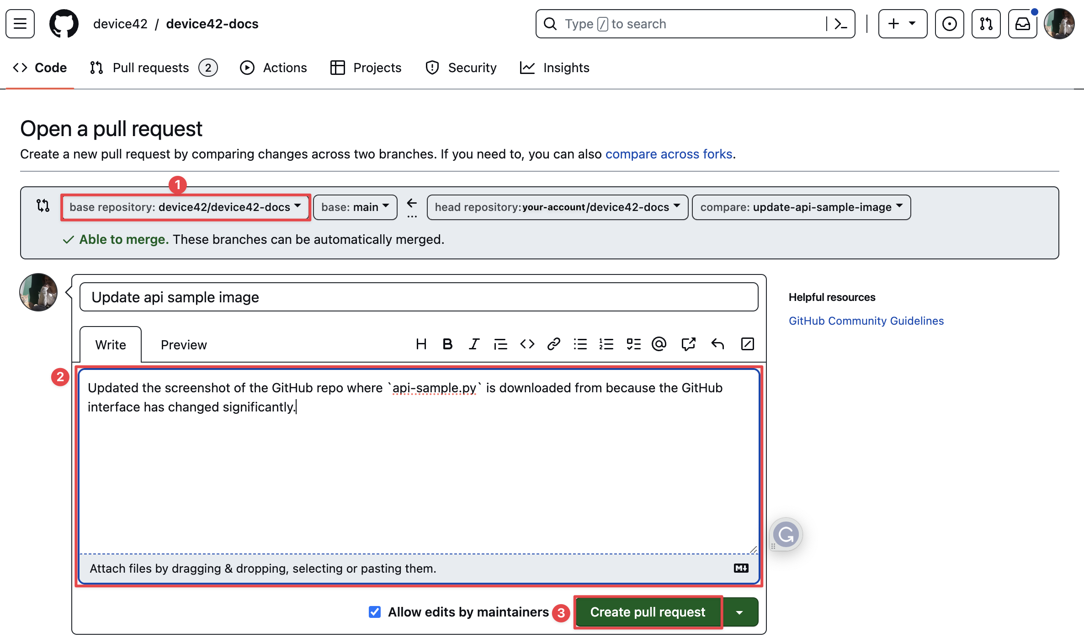Viewport: 1084px width, 643px height.
Task: Toggle Allow edits by maintainers checkbox
Action: coord(375,612)
